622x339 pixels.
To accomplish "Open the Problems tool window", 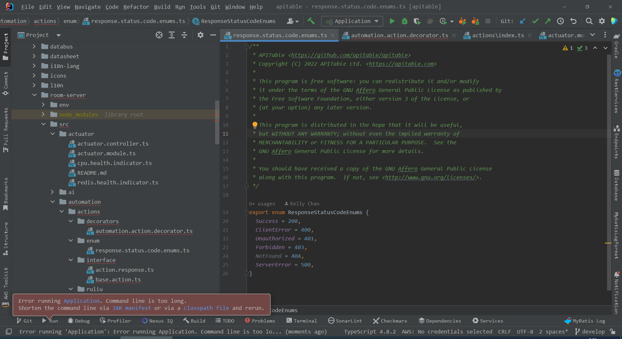I will pos(260,321).
